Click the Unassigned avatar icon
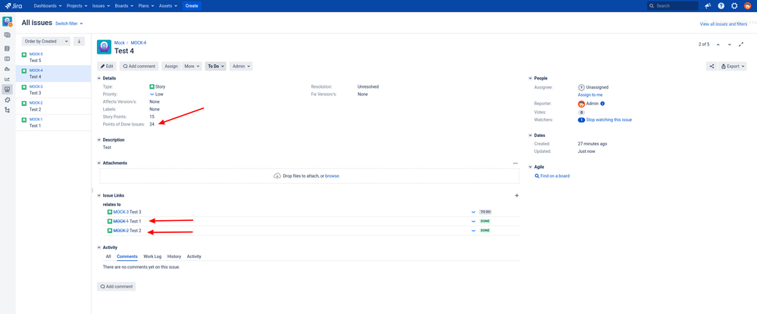This screenshot has width=757, height=314. 581,87
